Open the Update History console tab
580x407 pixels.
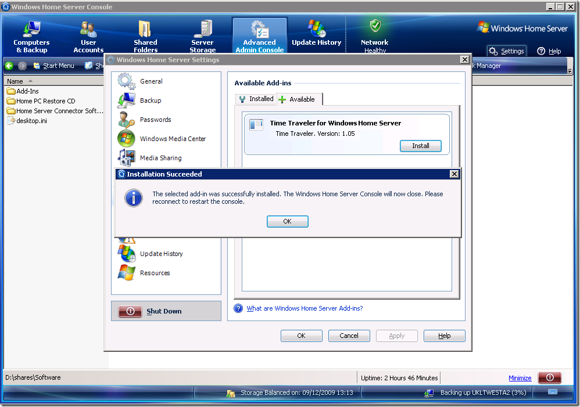coord(316,33)
